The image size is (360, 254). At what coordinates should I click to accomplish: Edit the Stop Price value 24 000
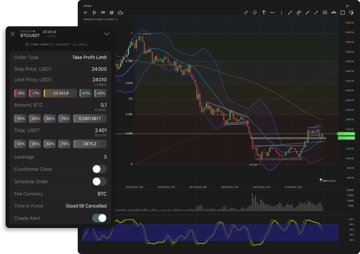tap(99, 69)
